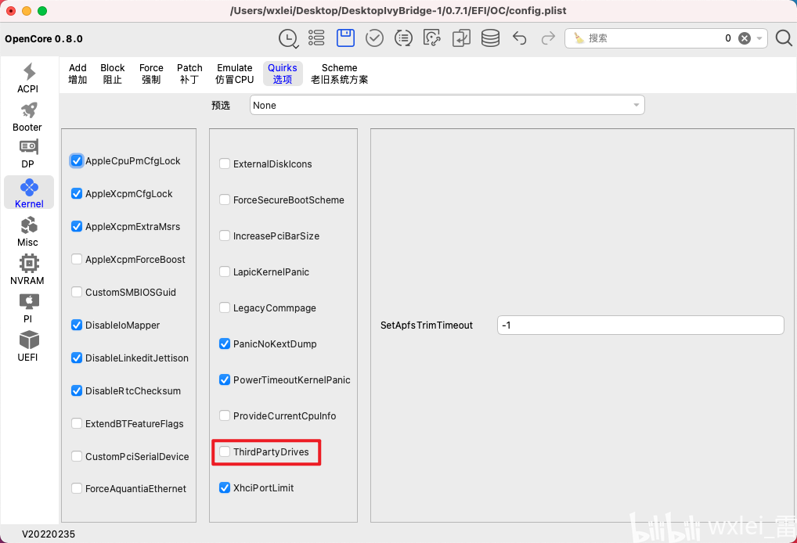Switch to the Patch tab
The image size is (797, 543).
(189, 74)
